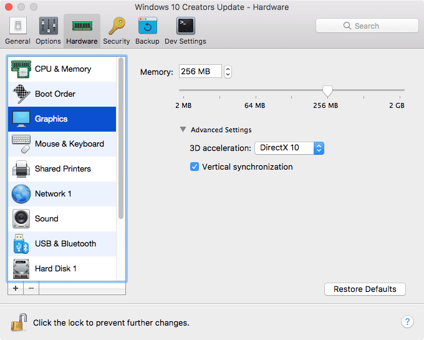The height and width of the screenshot is (340, 424).
Task: Open the General settings icon
Action: (18, 26)
